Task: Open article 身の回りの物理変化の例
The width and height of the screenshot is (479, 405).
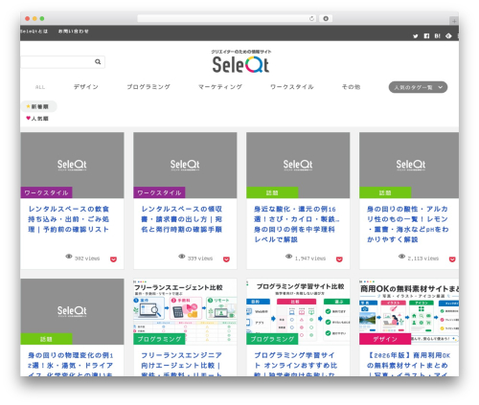Action: coord(71,364)
